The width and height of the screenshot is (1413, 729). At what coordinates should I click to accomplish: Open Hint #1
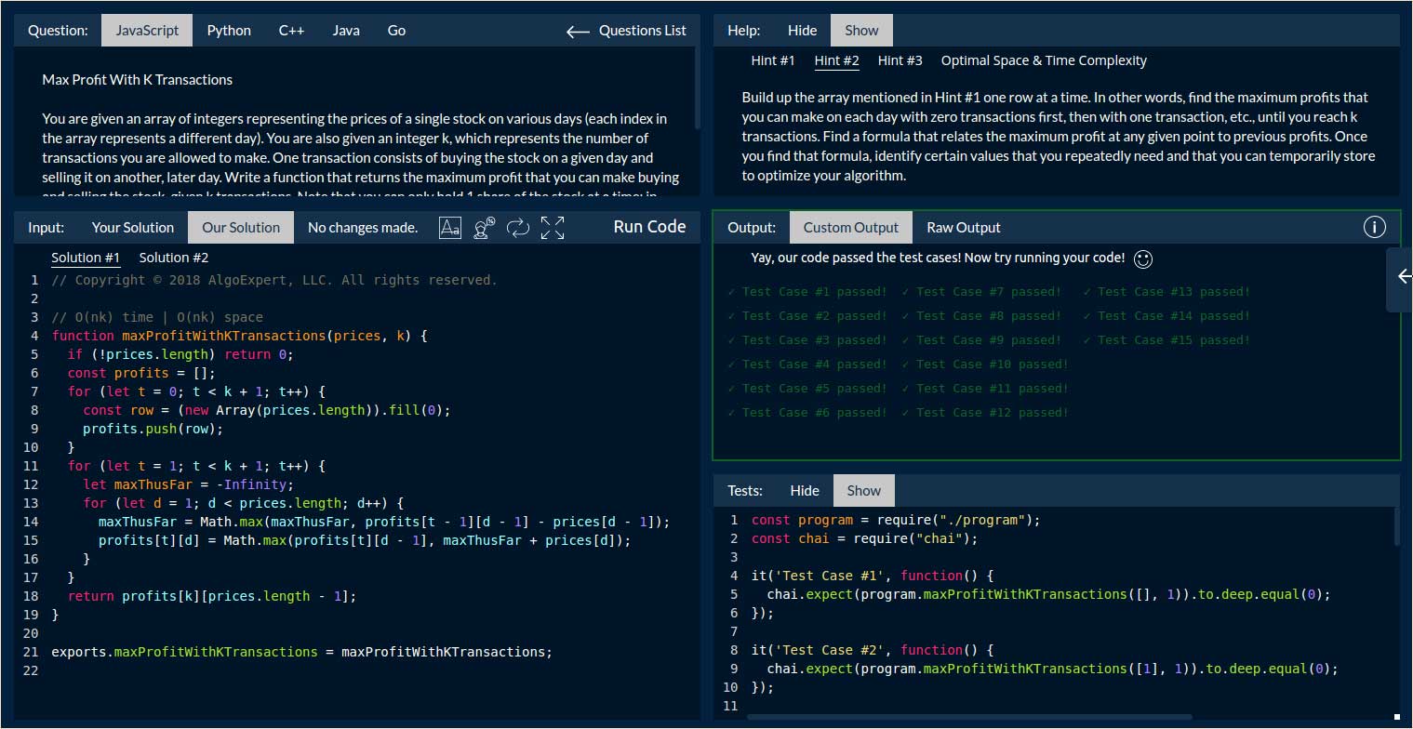[x=773, y=60]
